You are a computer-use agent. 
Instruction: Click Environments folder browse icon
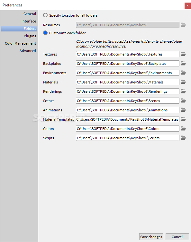(x=183, y=73)
